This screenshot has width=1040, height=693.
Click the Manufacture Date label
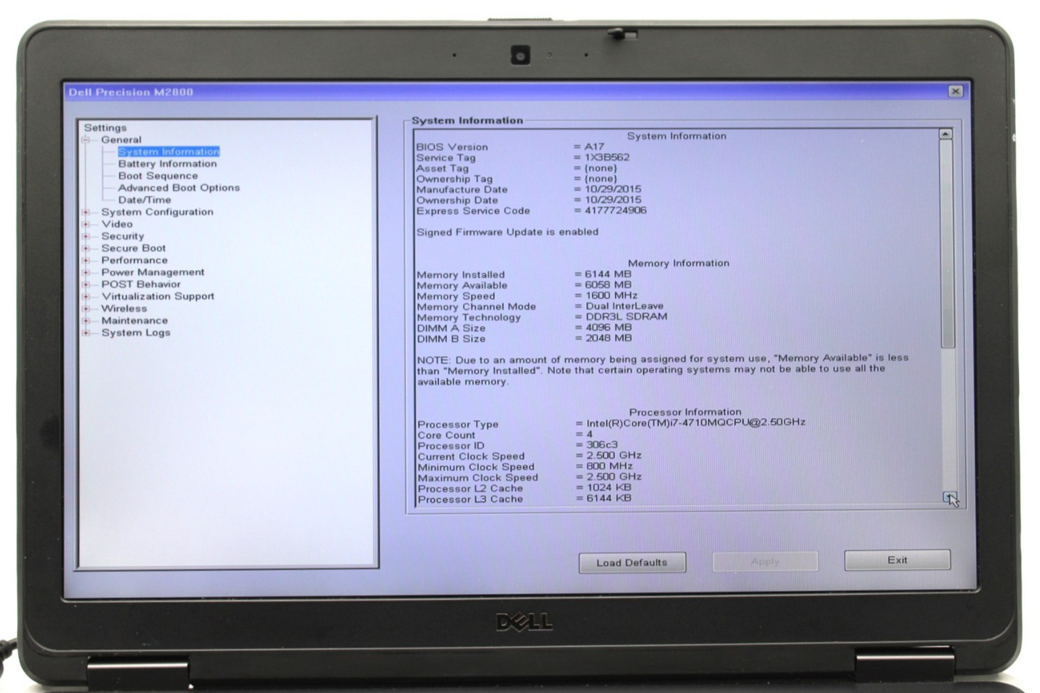(x=462, y=189)
